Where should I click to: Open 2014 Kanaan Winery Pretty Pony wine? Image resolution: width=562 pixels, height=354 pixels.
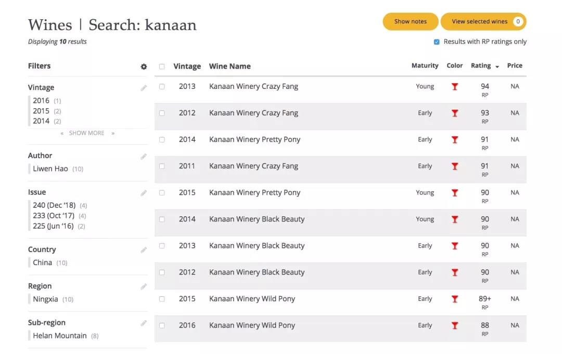254,140
